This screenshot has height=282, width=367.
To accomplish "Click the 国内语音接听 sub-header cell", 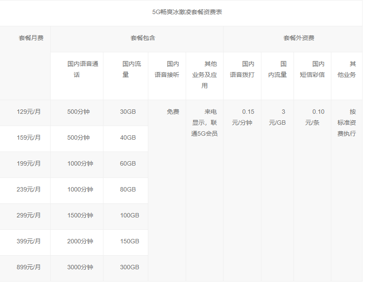I will [167, 69].
